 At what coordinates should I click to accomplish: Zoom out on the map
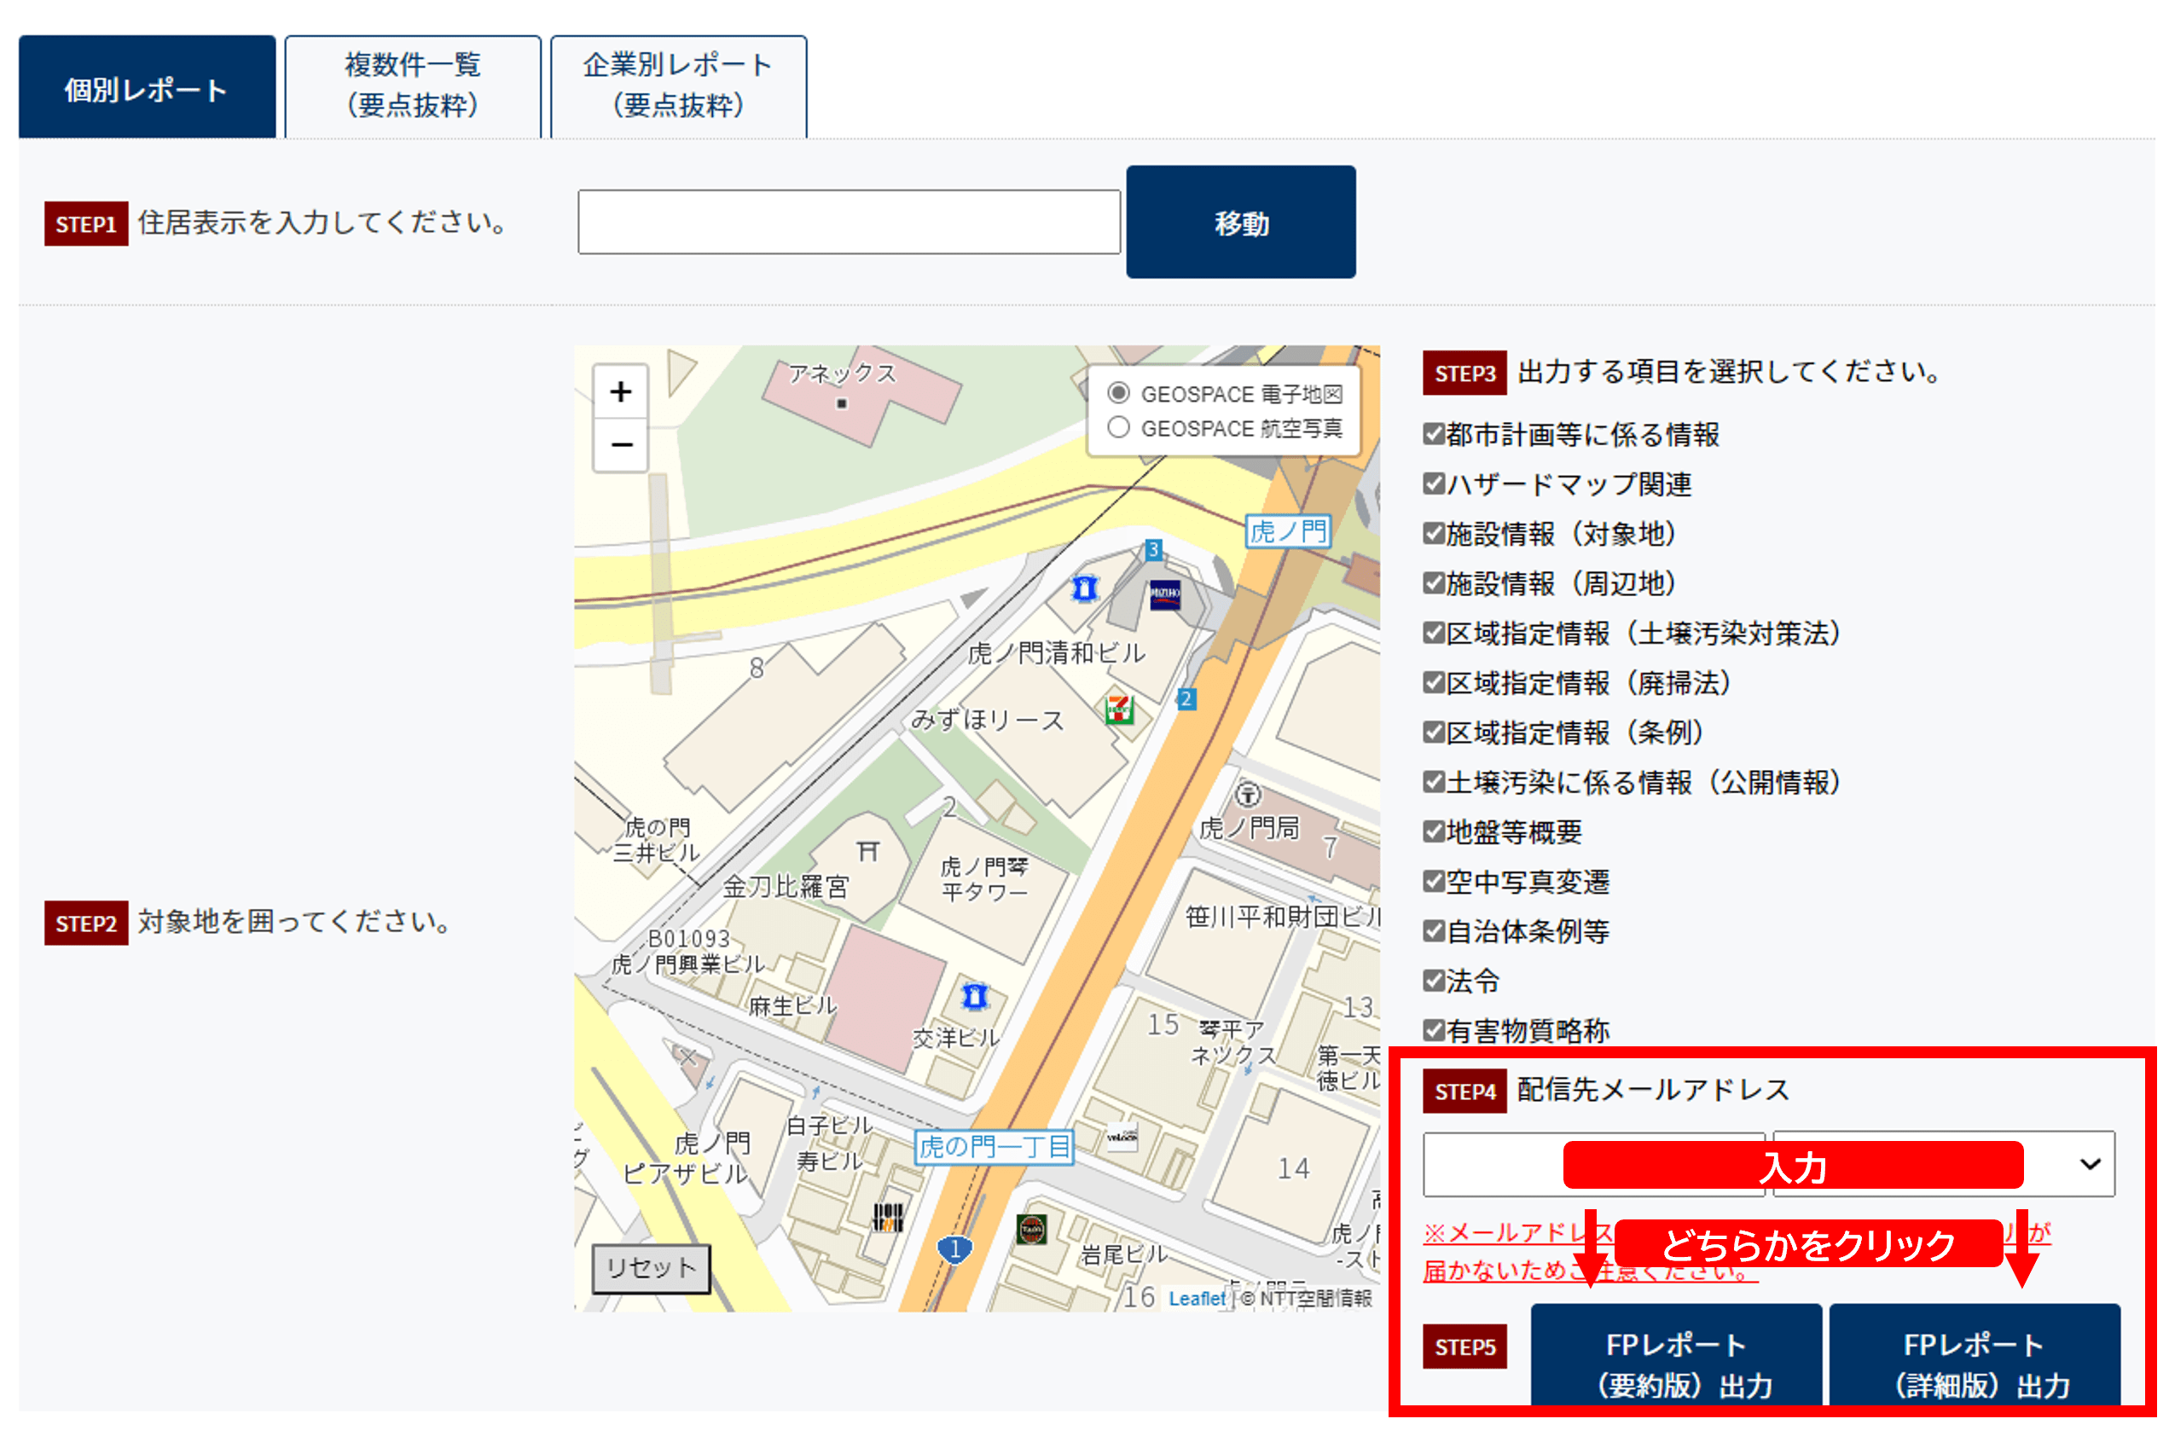pyautogui.click(x=621, y=445)
